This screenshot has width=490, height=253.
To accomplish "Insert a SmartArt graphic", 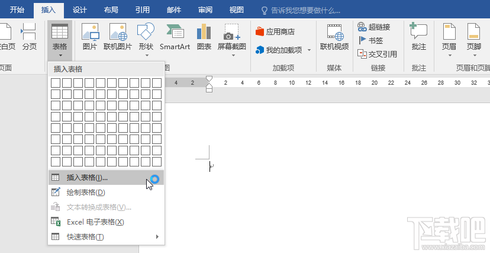I will (x=175, y=37).
